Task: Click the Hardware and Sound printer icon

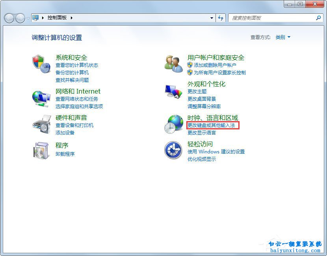Action: 41,125
